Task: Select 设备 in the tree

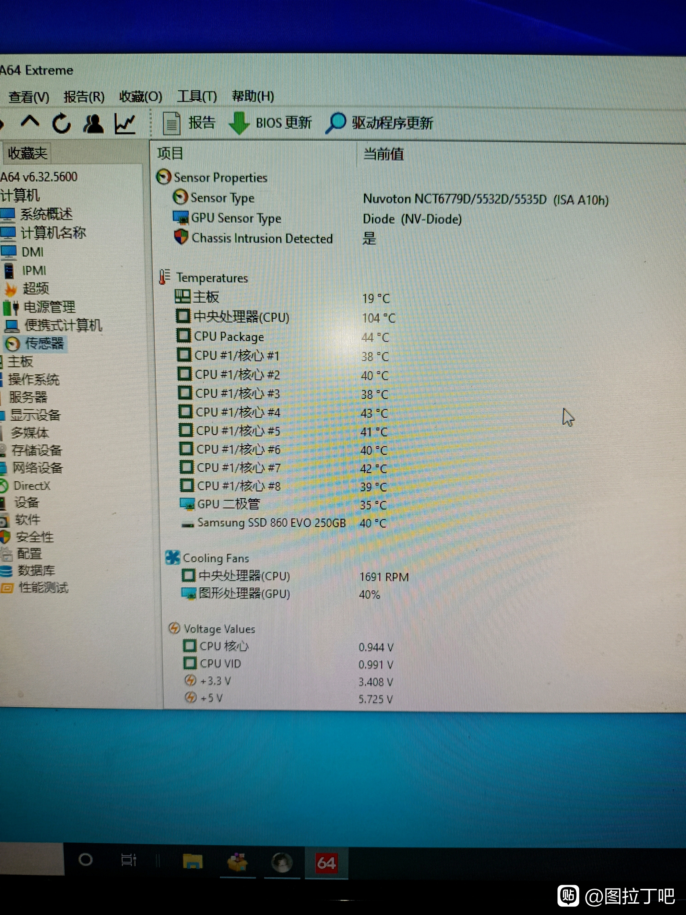Action: tap(21, 503)
